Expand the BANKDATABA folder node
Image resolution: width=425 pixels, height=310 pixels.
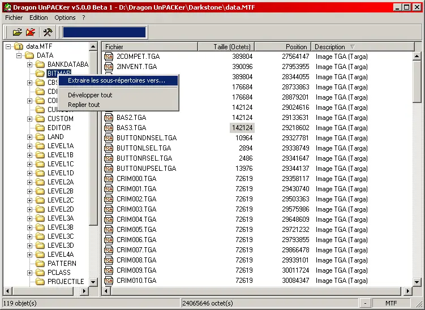pyautogui.click(x=30, y=64)
